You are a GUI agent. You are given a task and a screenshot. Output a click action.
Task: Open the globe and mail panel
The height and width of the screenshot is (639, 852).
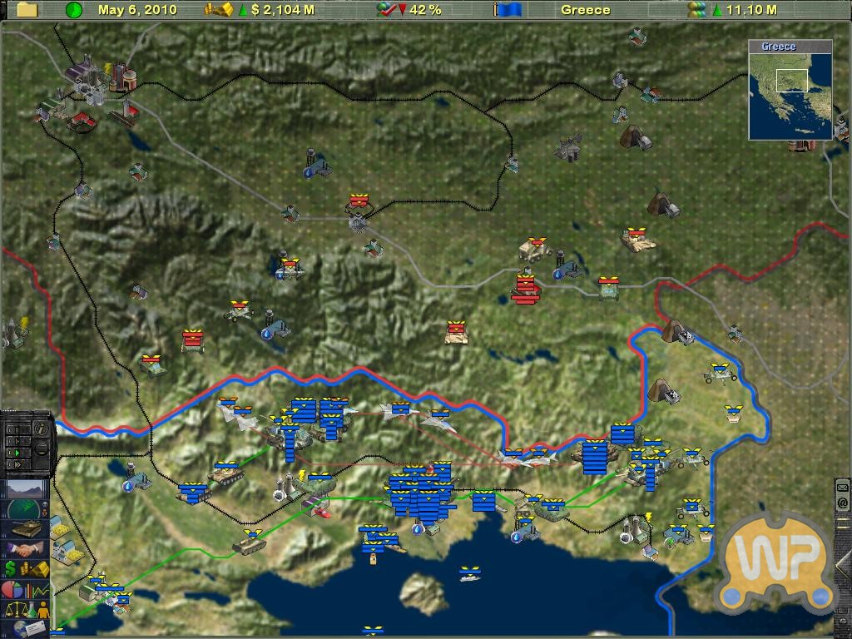coord(27,628)
